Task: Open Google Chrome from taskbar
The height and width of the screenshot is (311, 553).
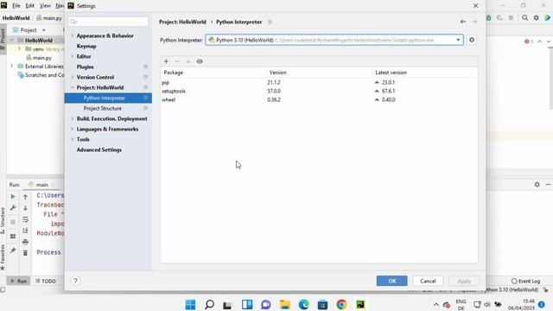Action: click(341, 304)
